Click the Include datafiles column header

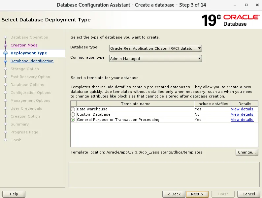point(213,104)
